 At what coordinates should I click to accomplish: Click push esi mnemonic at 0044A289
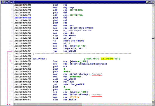coord(56,20)
